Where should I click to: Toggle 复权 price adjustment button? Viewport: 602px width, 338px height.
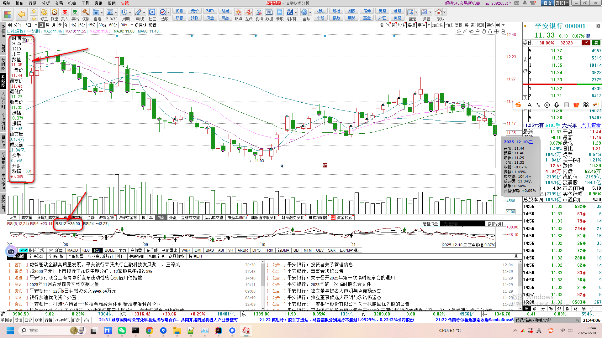pos(458,25)
